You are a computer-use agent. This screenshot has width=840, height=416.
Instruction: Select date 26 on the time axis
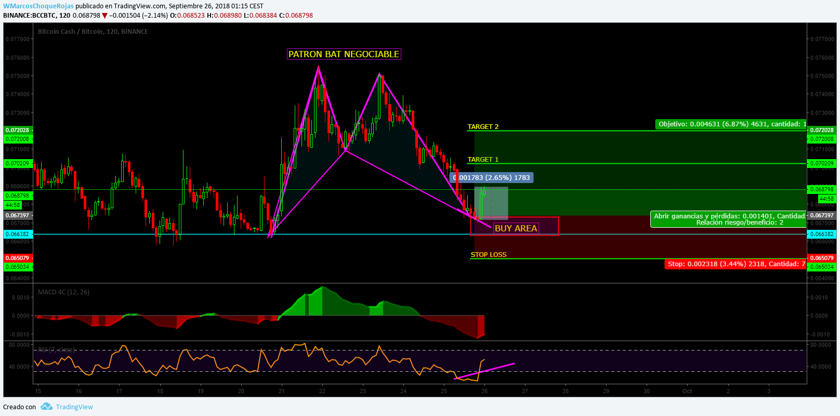click(484, 391)
